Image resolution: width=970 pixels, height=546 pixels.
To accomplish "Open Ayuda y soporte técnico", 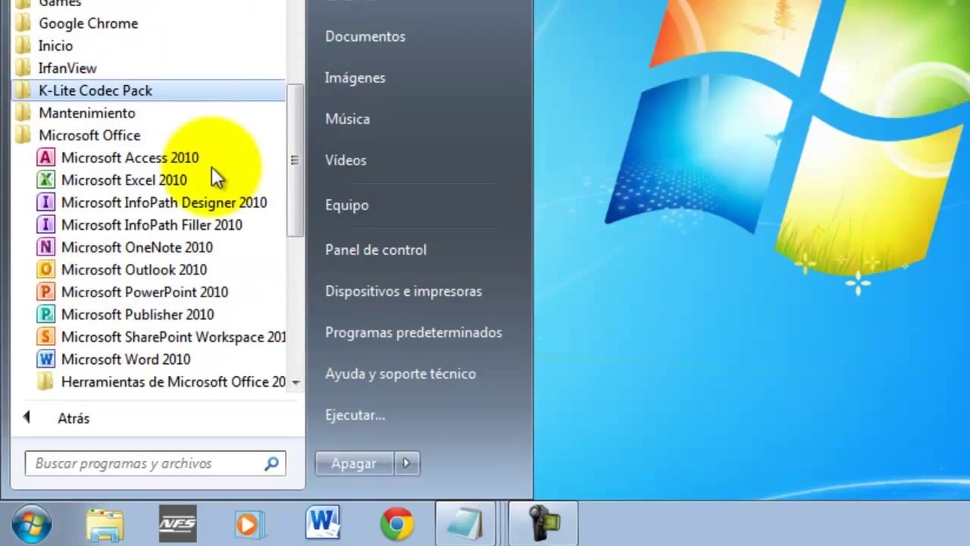I will [x=401, y=374].
